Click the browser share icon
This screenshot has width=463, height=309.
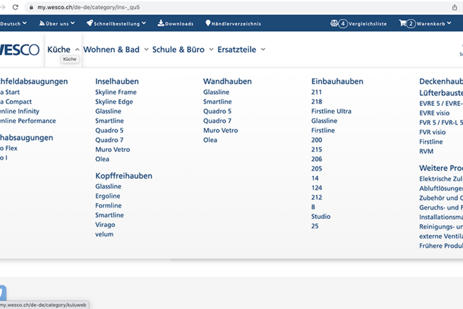455,7
